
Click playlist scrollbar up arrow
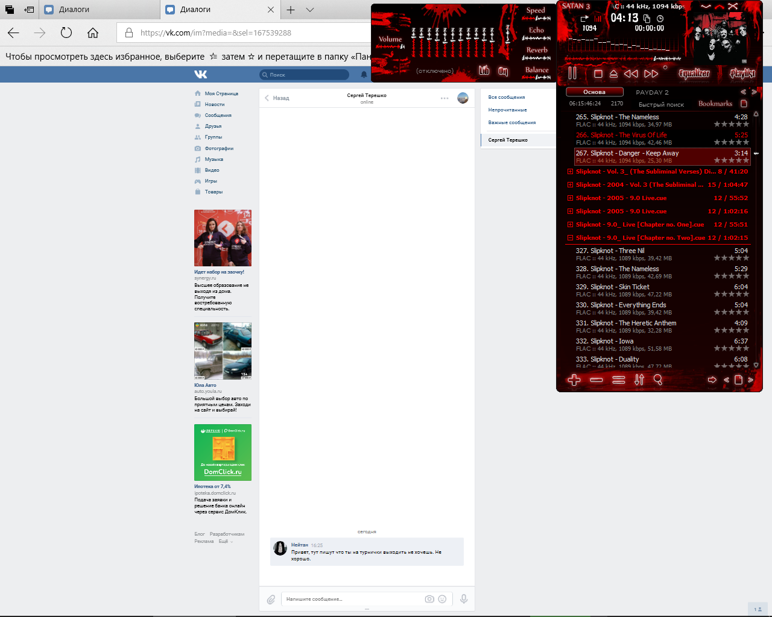756,114
